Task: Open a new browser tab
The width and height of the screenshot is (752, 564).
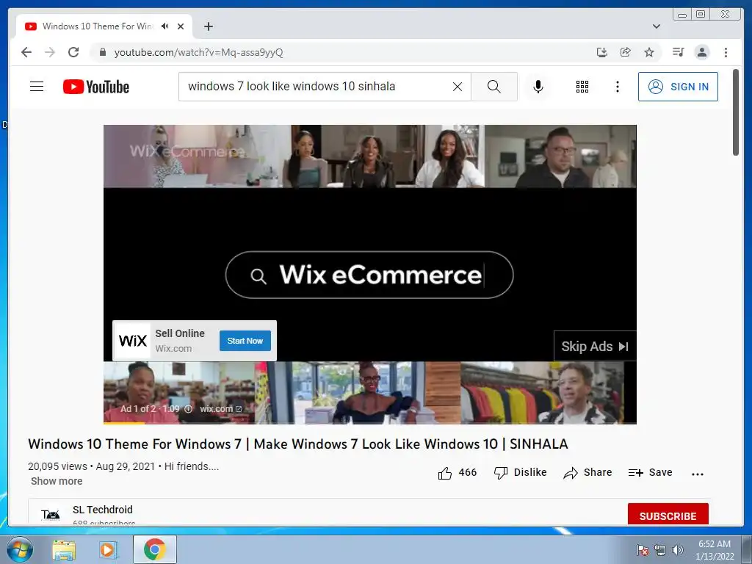Action: click(208, 26)
